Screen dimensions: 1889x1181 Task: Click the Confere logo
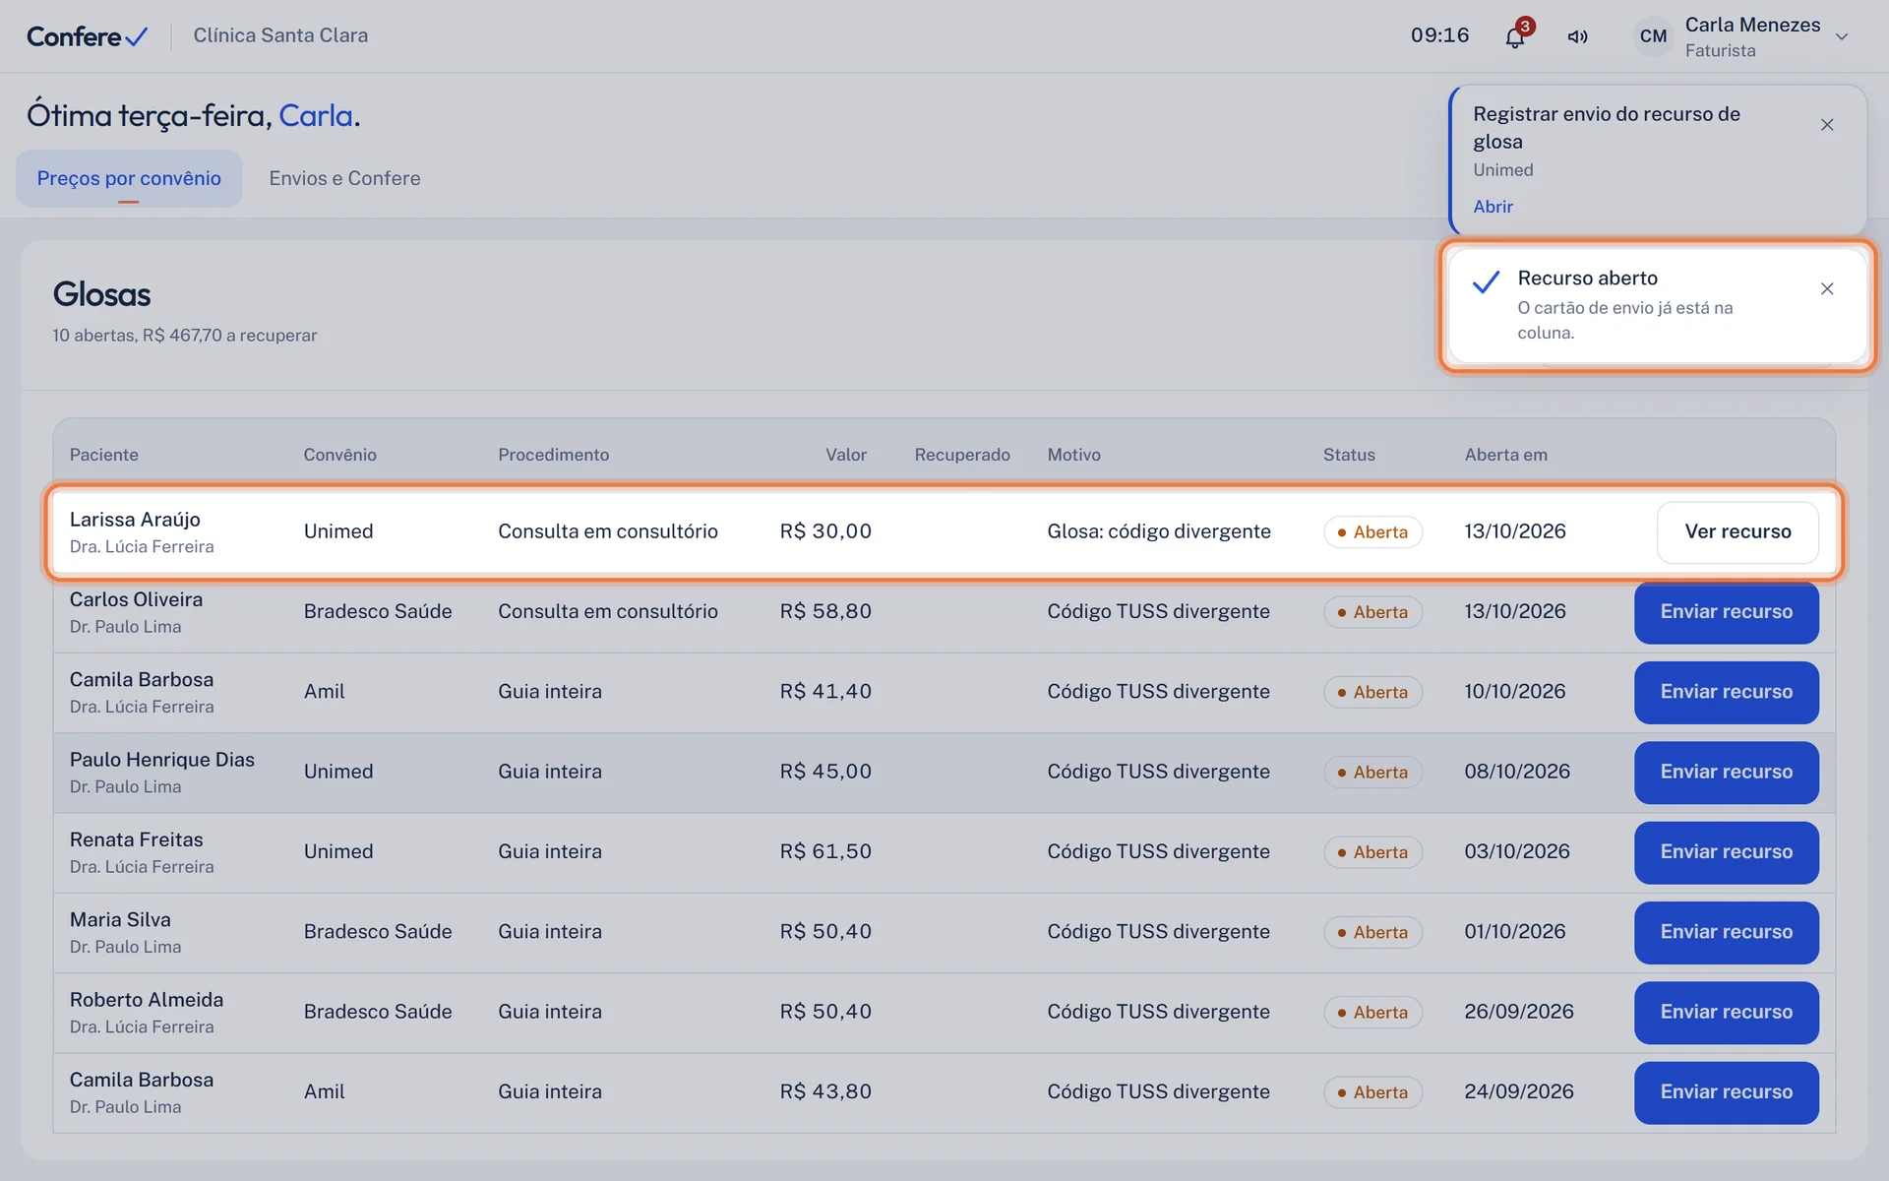(87, 36)
